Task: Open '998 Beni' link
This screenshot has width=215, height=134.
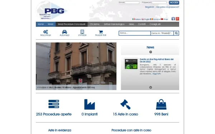Action: [x=161, y=114]
